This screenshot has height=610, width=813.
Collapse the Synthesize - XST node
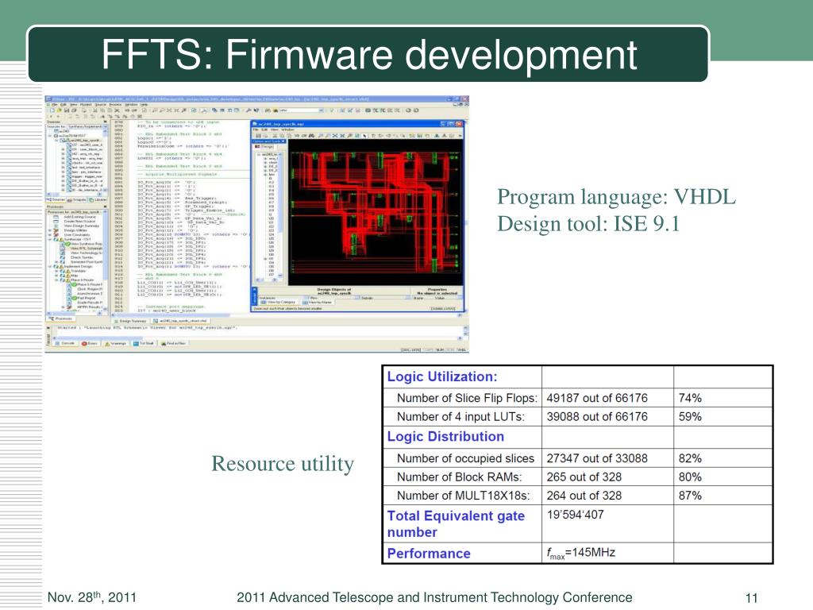pyautogui.click(x=50, y=239)
